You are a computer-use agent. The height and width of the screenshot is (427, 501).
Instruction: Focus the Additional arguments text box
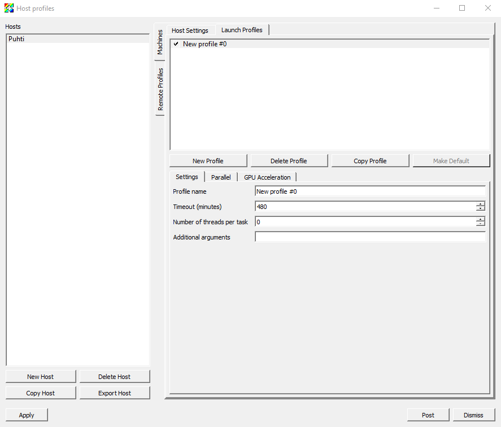point(370,237)
